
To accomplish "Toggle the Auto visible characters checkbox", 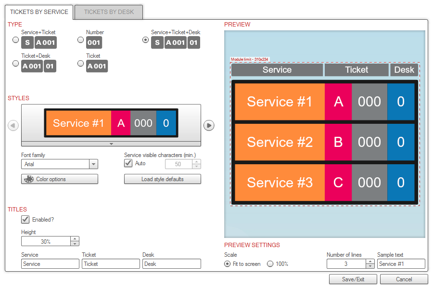I will [128, 163].
